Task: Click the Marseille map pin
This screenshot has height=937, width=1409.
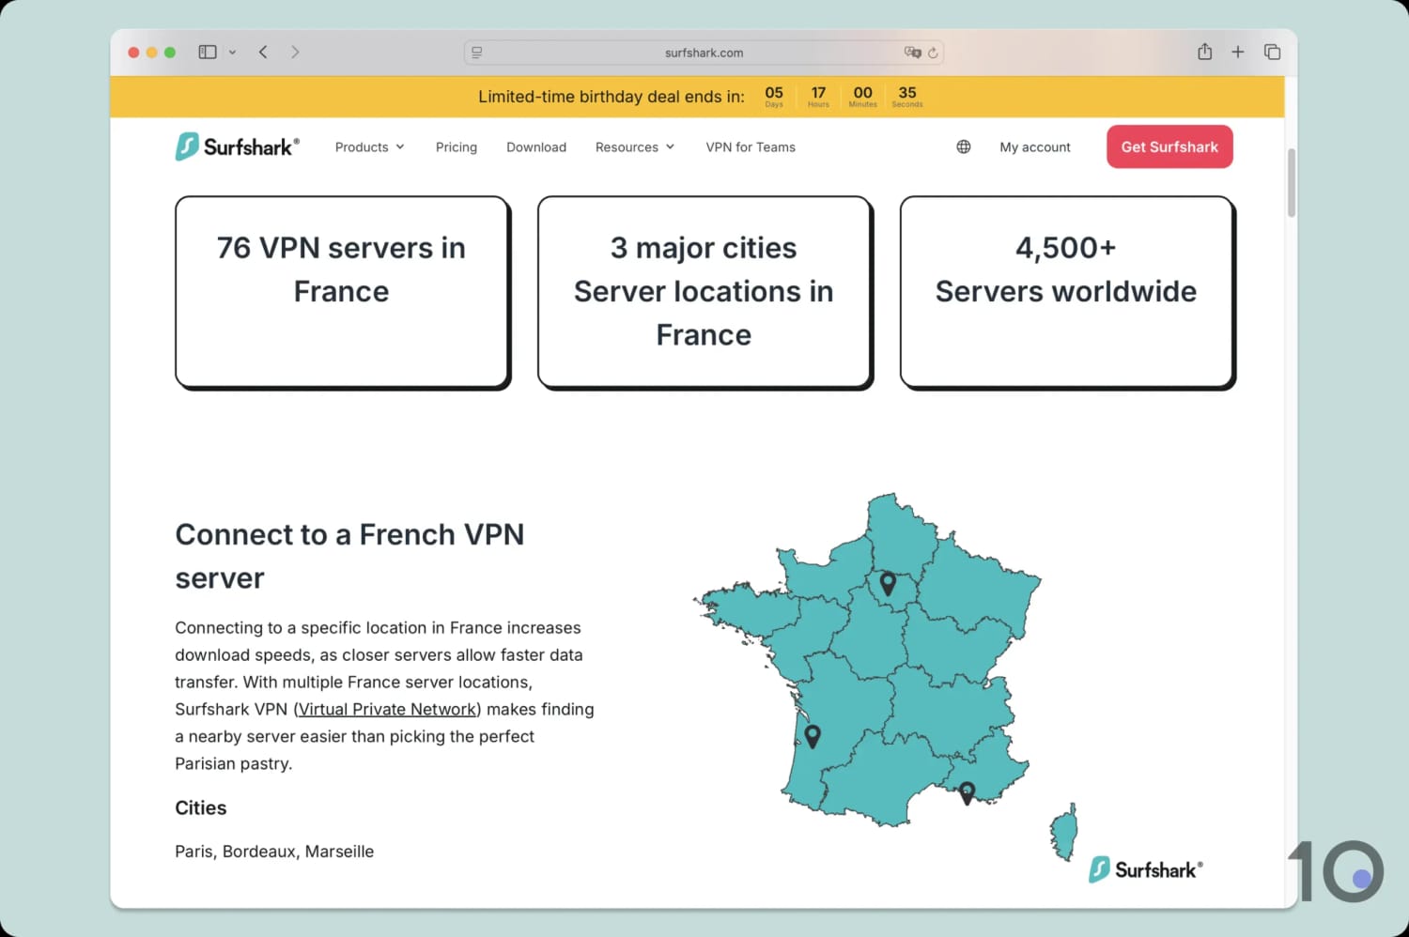Action: pos(967,793)
